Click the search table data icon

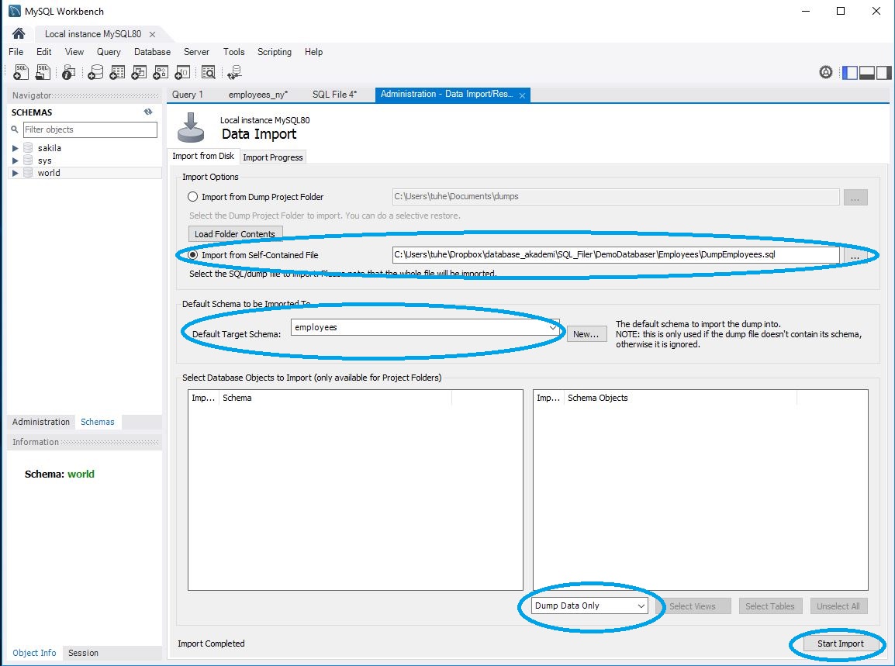[x=209, y=72]
